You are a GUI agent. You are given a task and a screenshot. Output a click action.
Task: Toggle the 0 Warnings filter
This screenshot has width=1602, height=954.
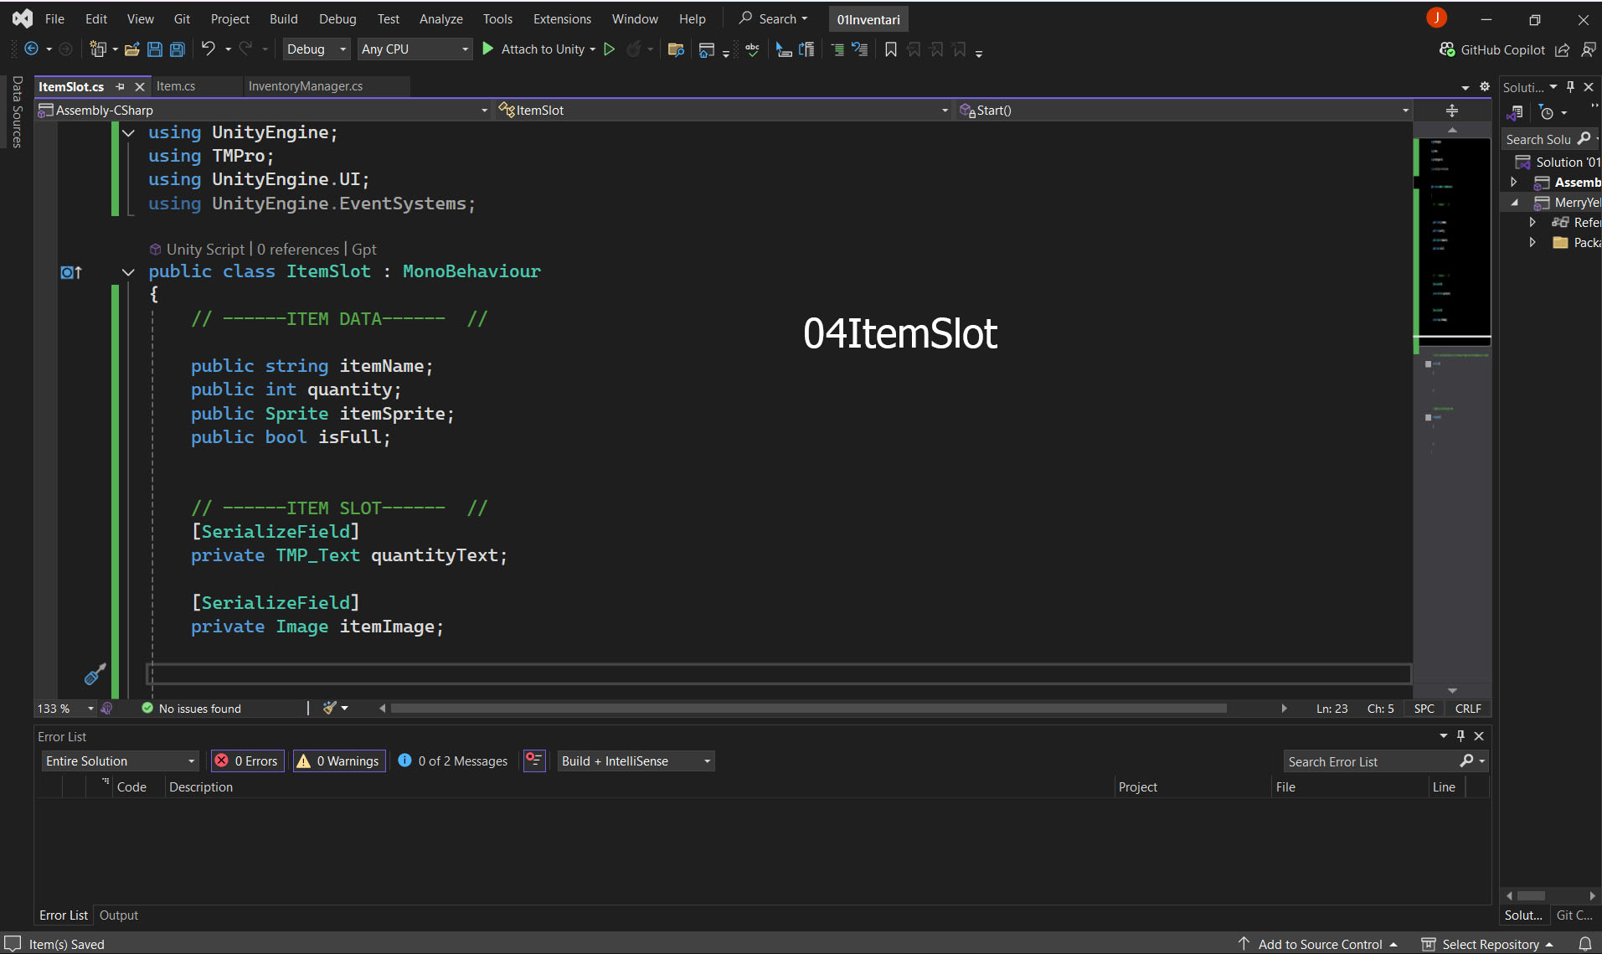(339, 761)
